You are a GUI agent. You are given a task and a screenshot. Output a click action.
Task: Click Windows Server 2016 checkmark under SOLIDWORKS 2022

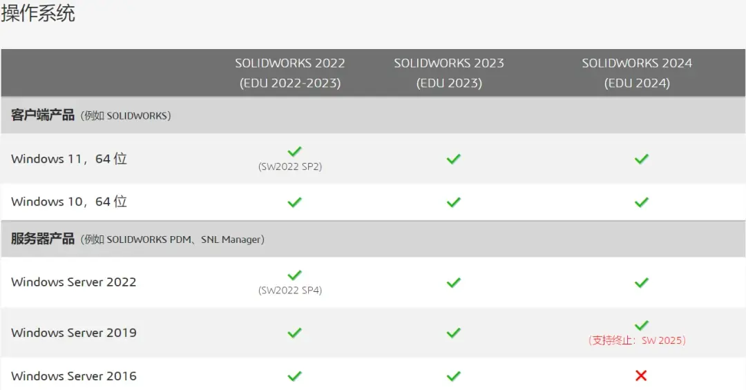pos(294,376)
